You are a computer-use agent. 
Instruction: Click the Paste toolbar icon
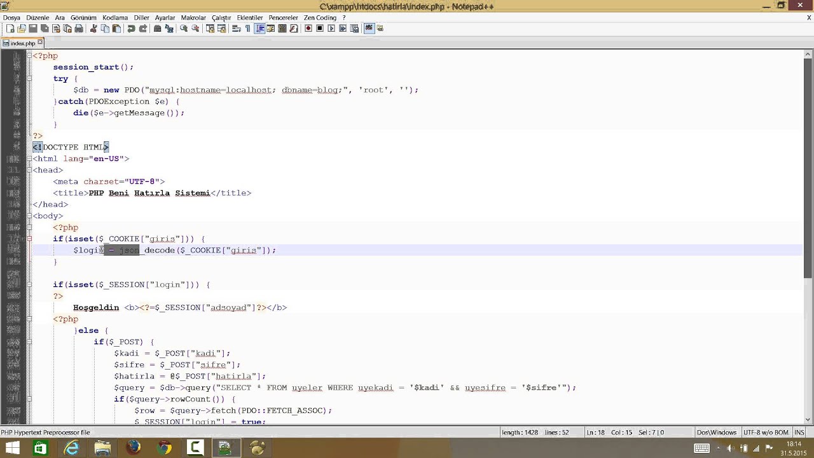point(116,28)
